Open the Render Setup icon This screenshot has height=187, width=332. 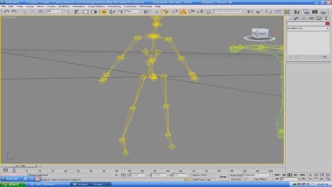[306, 11]
